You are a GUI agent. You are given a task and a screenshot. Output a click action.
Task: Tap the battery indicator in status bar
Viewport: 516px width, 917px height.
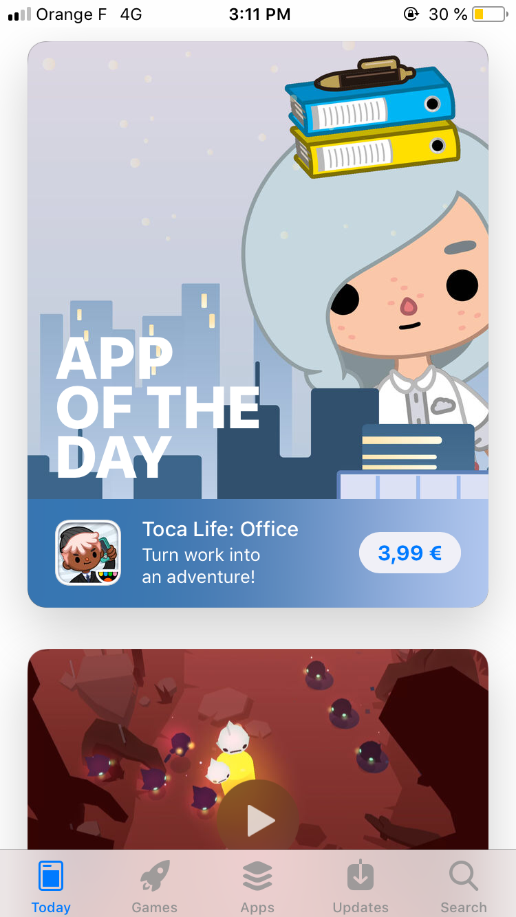pos(489,14)
